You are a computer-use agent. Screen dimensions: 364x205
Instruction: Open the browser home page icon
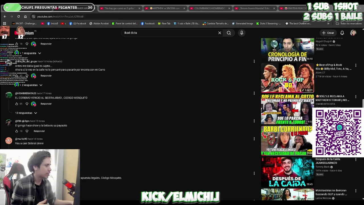[25, 17]
